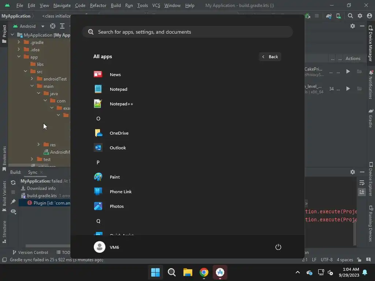Collapse the app folder
Screen dimensions: 375x281
(19, 57)
